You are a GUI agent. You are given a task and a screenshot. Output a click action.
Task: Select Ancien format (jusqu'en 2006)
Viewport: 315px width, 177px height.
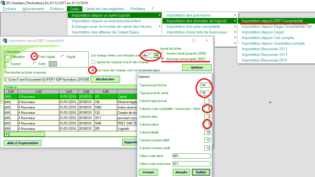pyautogui.click(x=162, y=53)
